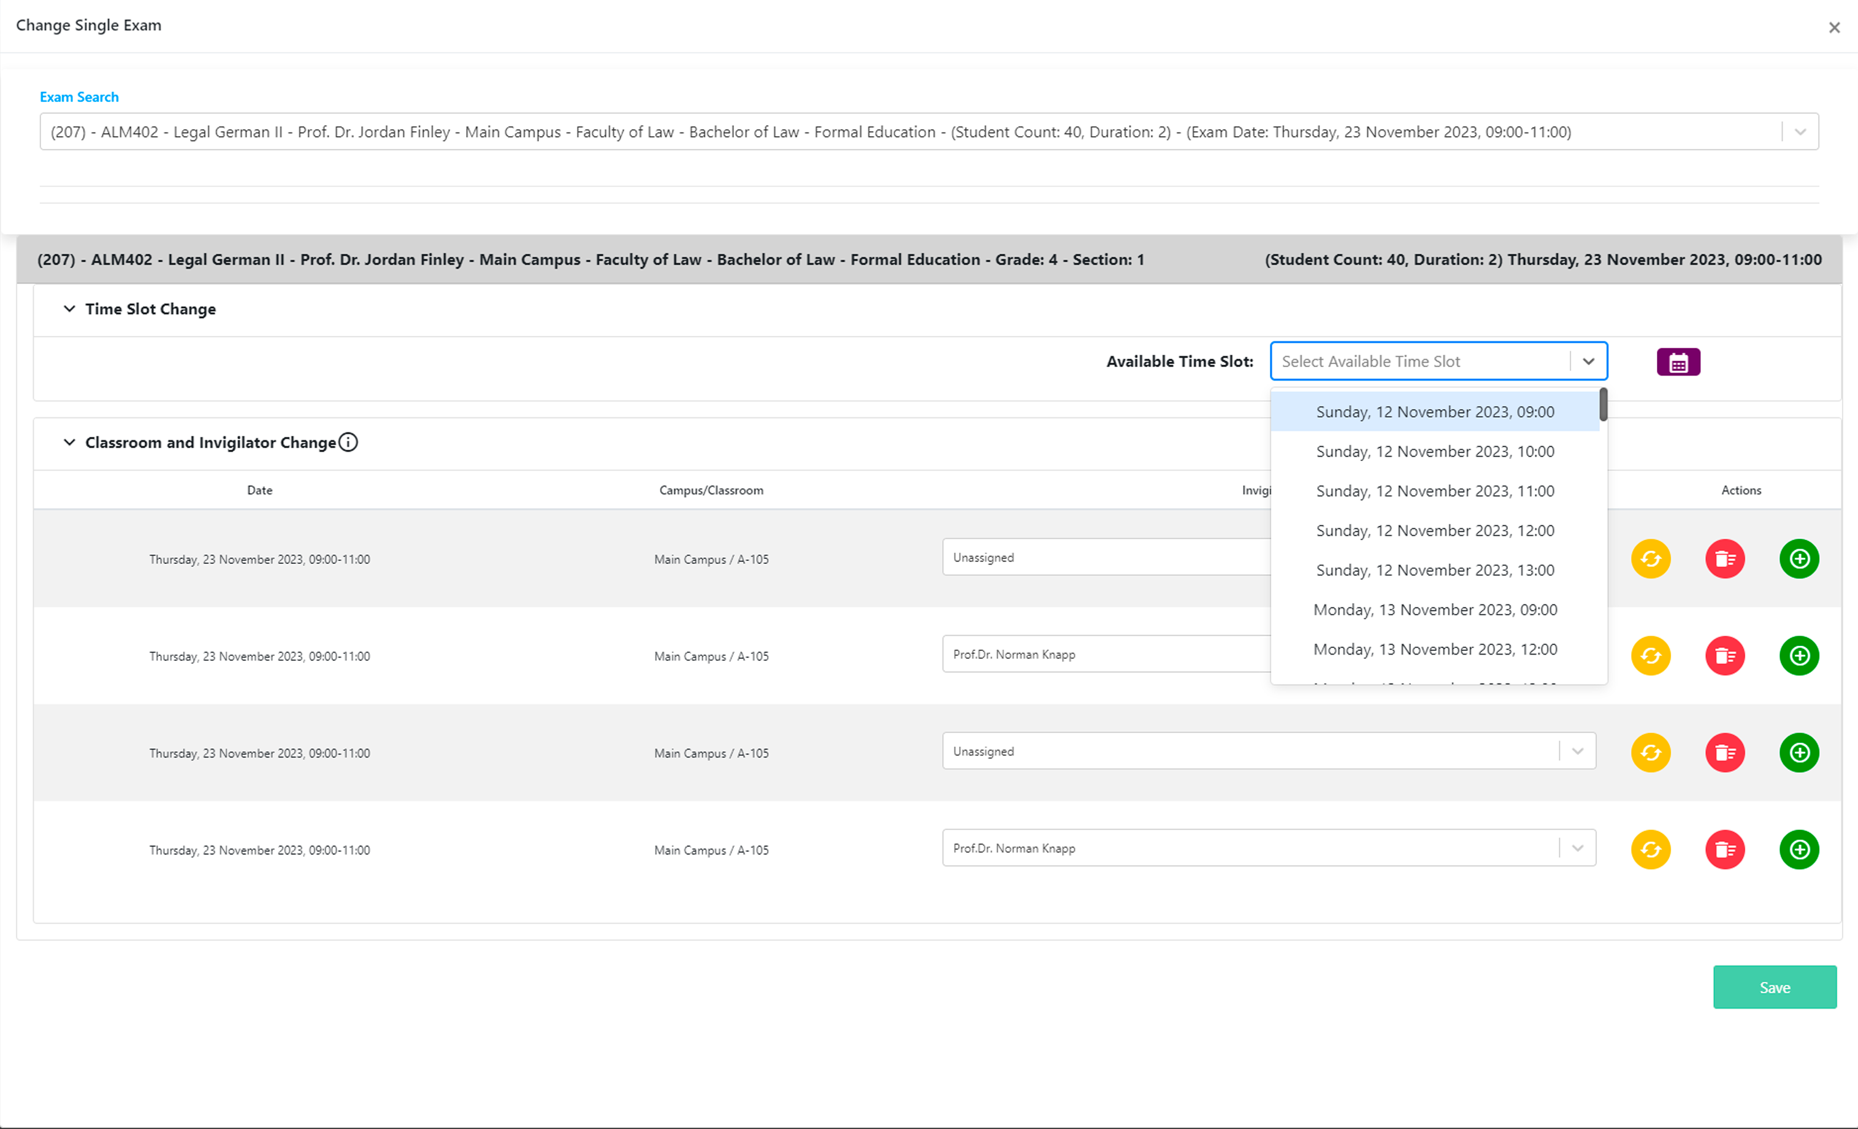Click the Save button
The height and width of the screenshot is (1129, 1858).
pyautogui.click(x=1775, y=987)
